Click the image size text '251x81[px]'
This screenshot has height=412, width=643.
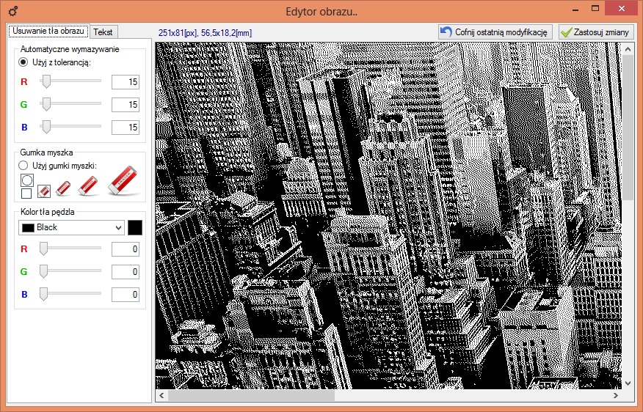tap(178, 33)
